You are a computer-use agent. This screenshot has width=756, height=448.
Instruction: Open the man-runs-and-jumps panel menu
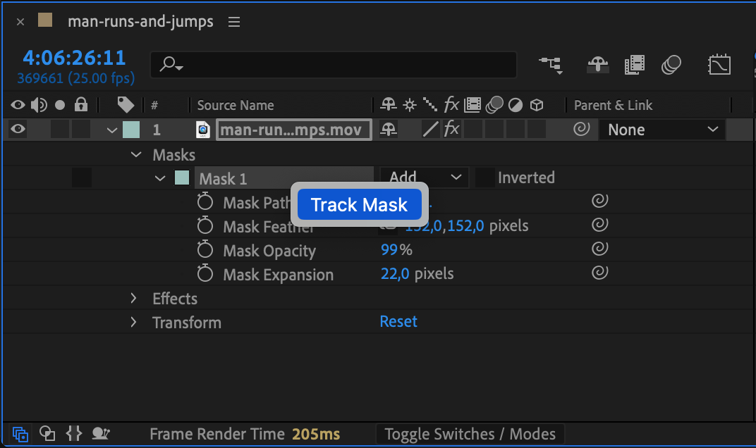(x=234, y=22)
